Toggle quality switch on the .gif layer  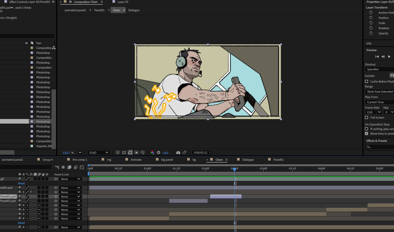click(27, 179)
